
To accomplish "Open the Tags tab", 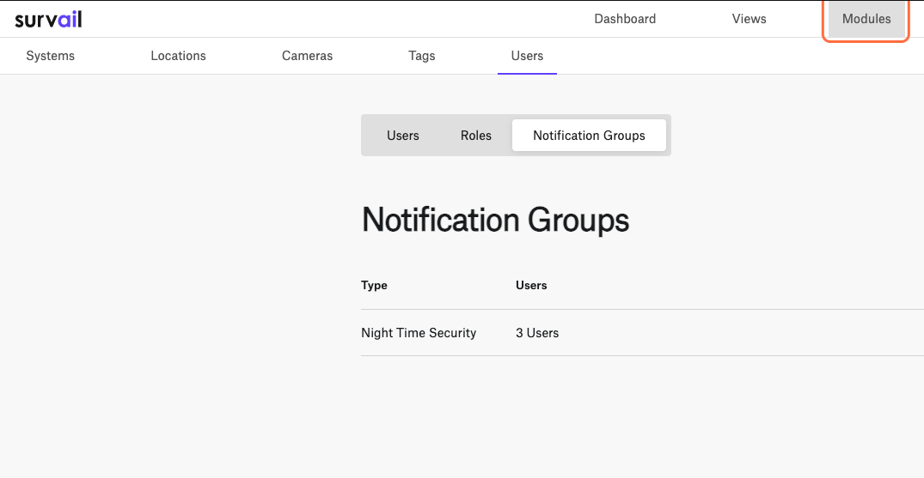I will tap(421, 56).
